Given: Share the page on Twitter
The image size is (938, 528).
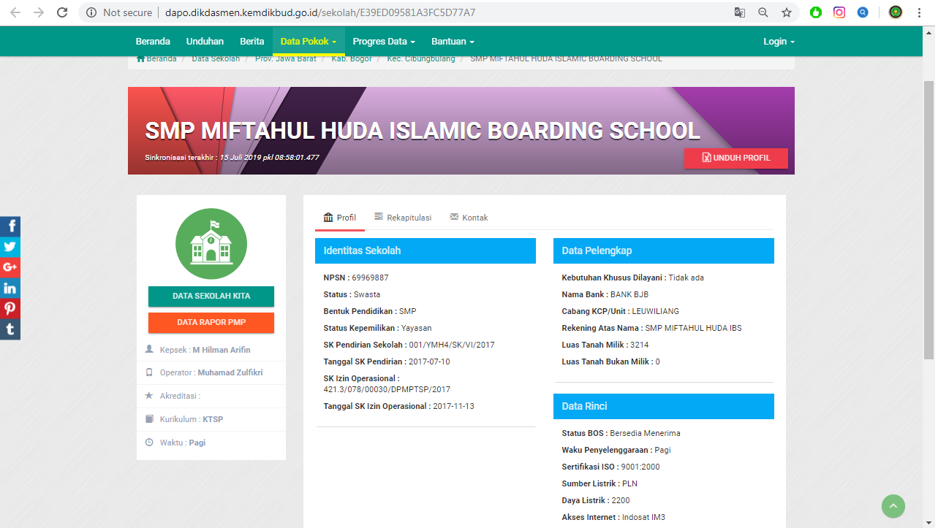Looking at the screenshot, I should pyautogui.click(x=10, y=246).
